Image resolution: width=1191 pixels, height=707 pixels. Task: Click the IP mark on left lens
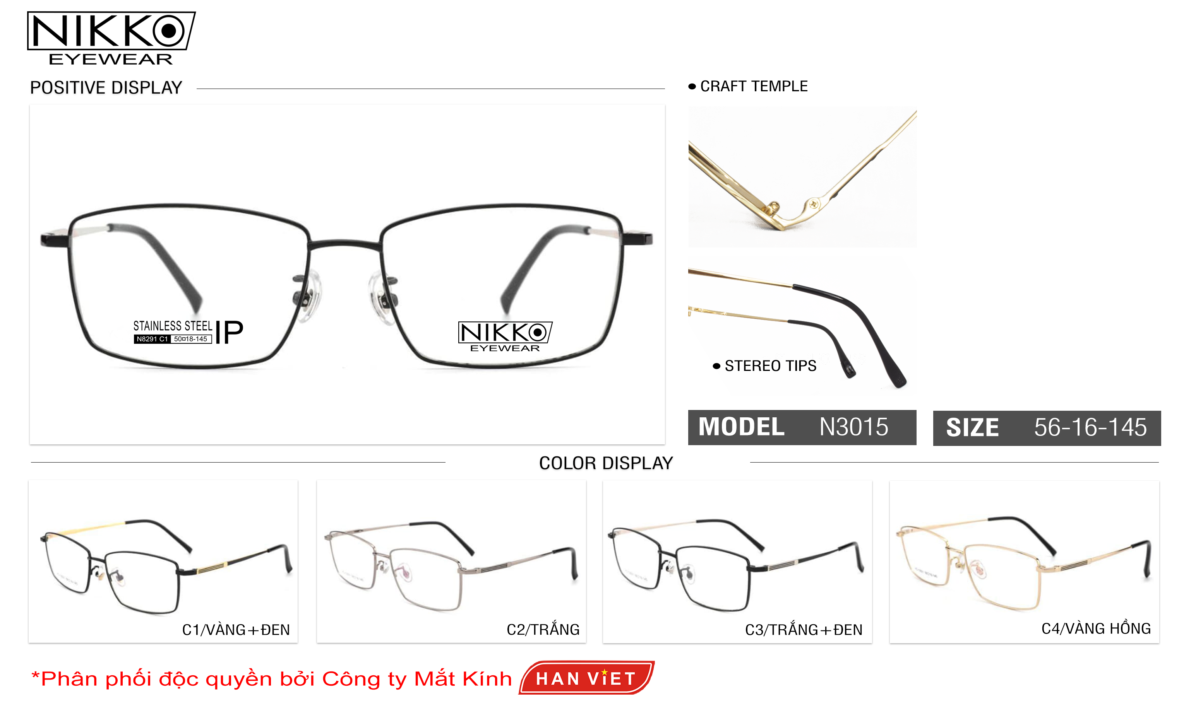[229, 332]
